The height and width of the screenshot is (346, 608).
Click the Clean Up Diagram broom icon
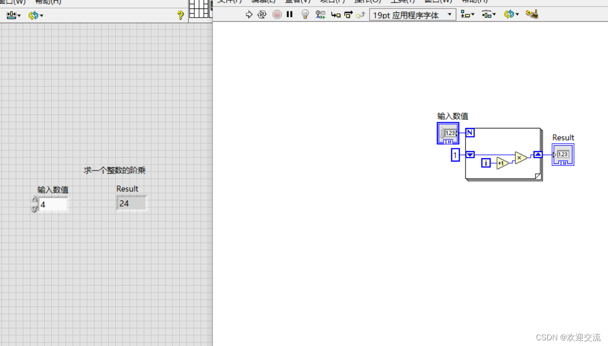(532, 15)
